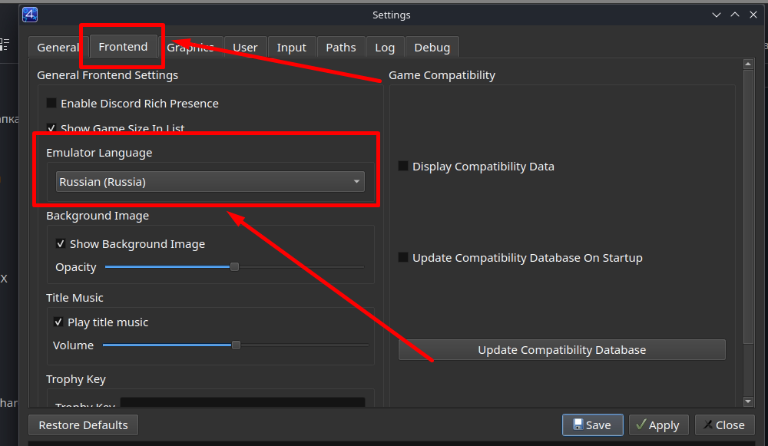Click the Trophy Key input field
Viewport: 768px width, 446px height.
tap(242, 403)
